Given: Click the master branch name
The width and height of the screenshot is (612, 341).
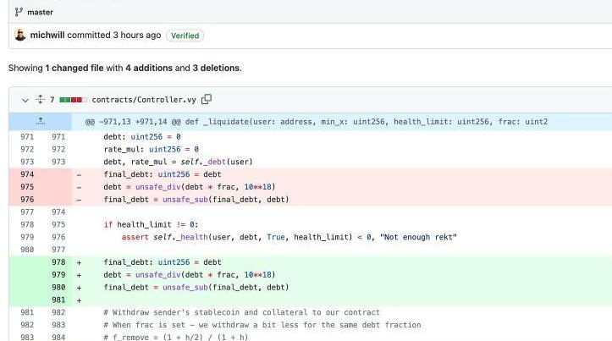Looking at the screenshot, I should click(x=40, y=12).
